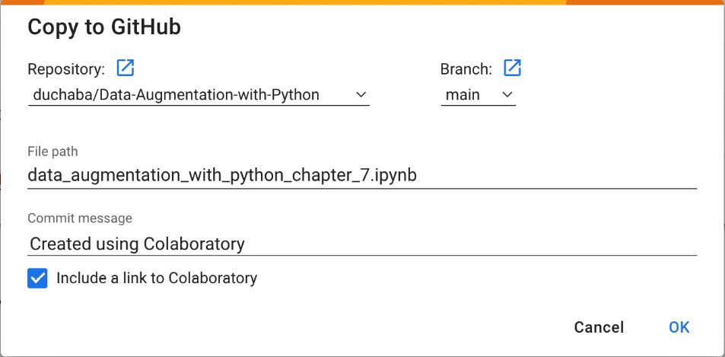Select duchaba/Data-Augmentation-with-Python repository combo box

[x=199, y=95]
